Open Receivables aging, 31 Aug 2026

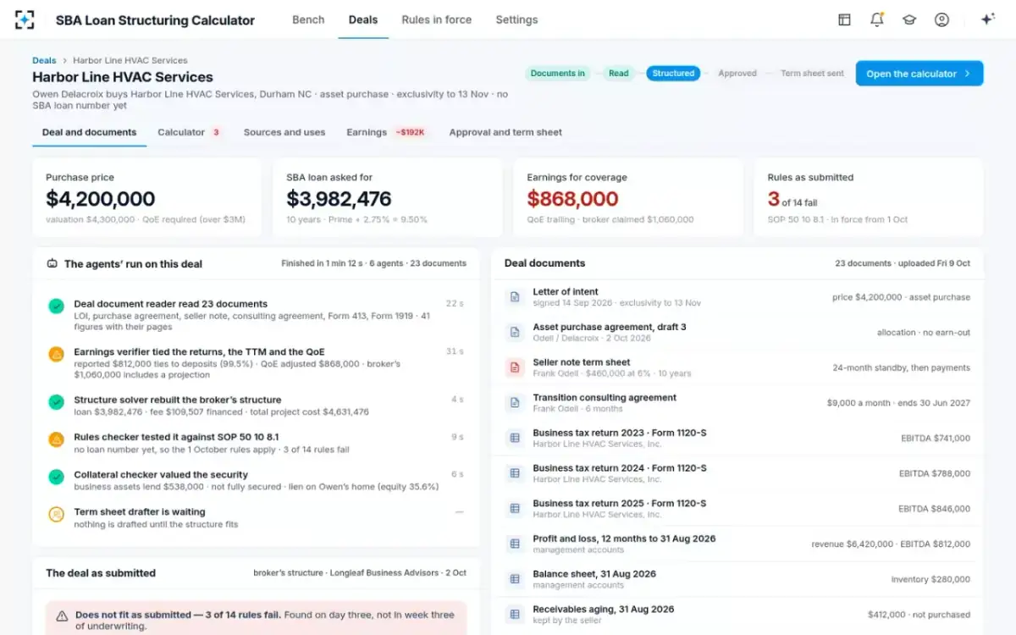(x=737, y=614)
